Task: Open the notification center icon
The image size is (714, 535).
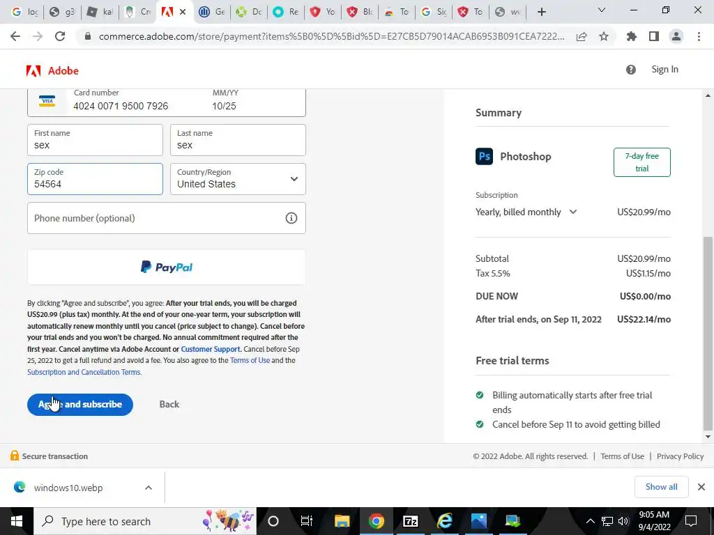Action: coord(691,521)
